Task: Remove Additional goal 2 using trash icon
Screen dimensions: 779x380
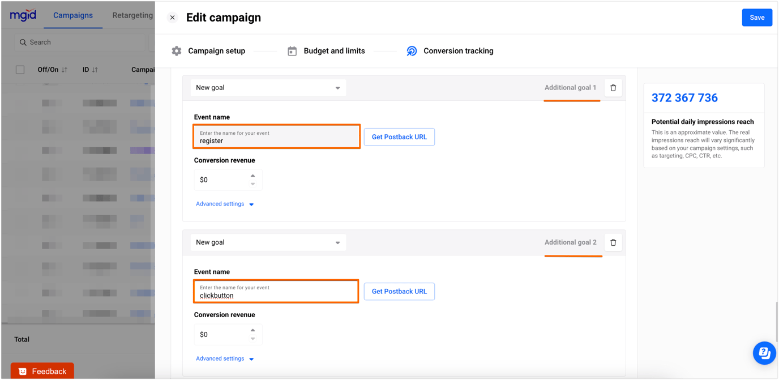Action: pyautogui.click(x=613, y=242)
